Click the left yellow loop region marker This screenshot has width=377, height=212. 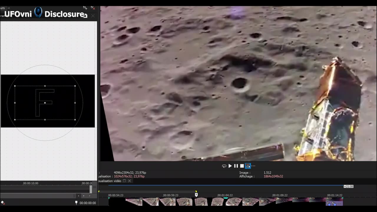pyautogui.click(x=99, y=192)
